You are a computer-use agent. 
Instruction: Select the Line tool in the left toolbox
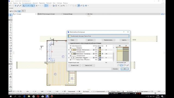coord(11,79)
